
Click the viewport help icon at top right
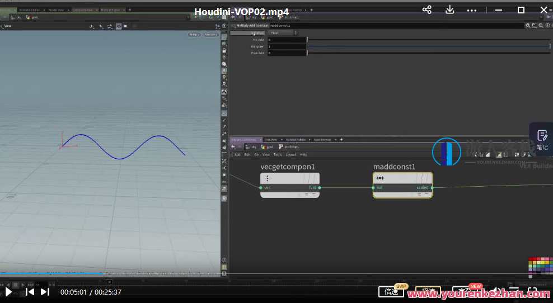tap(224, 26)
